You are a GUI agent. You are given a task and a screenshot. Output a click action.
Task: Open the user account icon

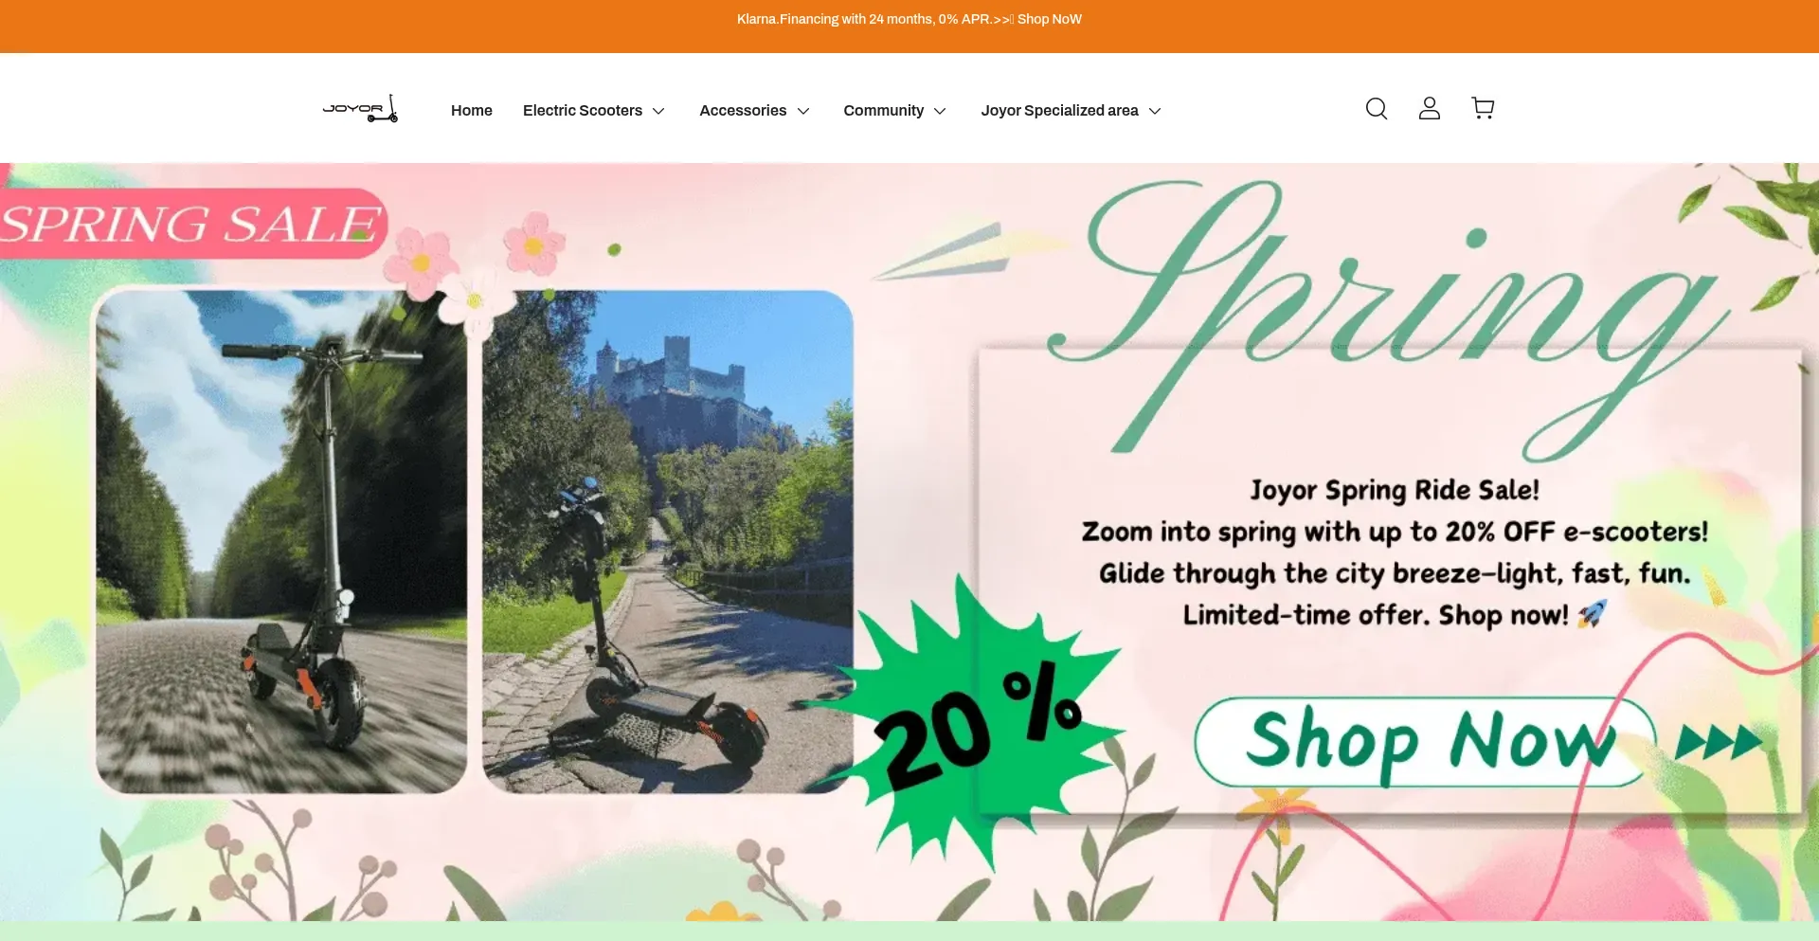(1430, 109)
